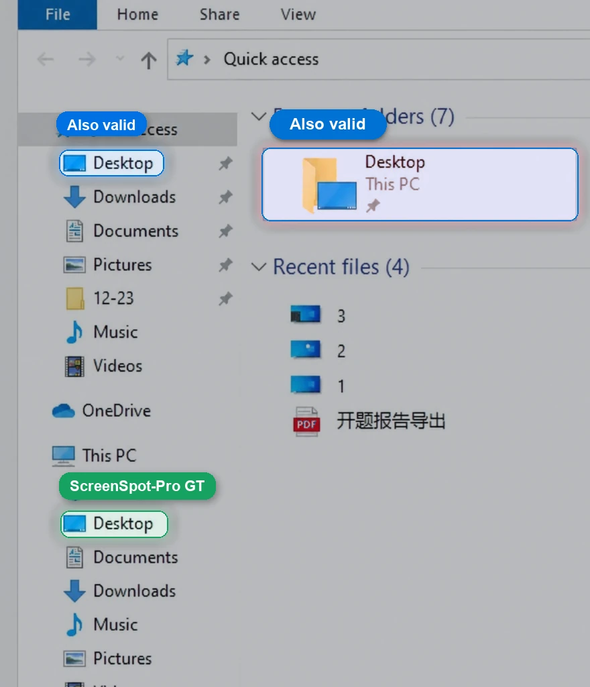Click the pin icon beside pinned Documents
Image resolution: width=590 pixels, height=687 pixels.
pyautogui.click(x=225, y=231)
